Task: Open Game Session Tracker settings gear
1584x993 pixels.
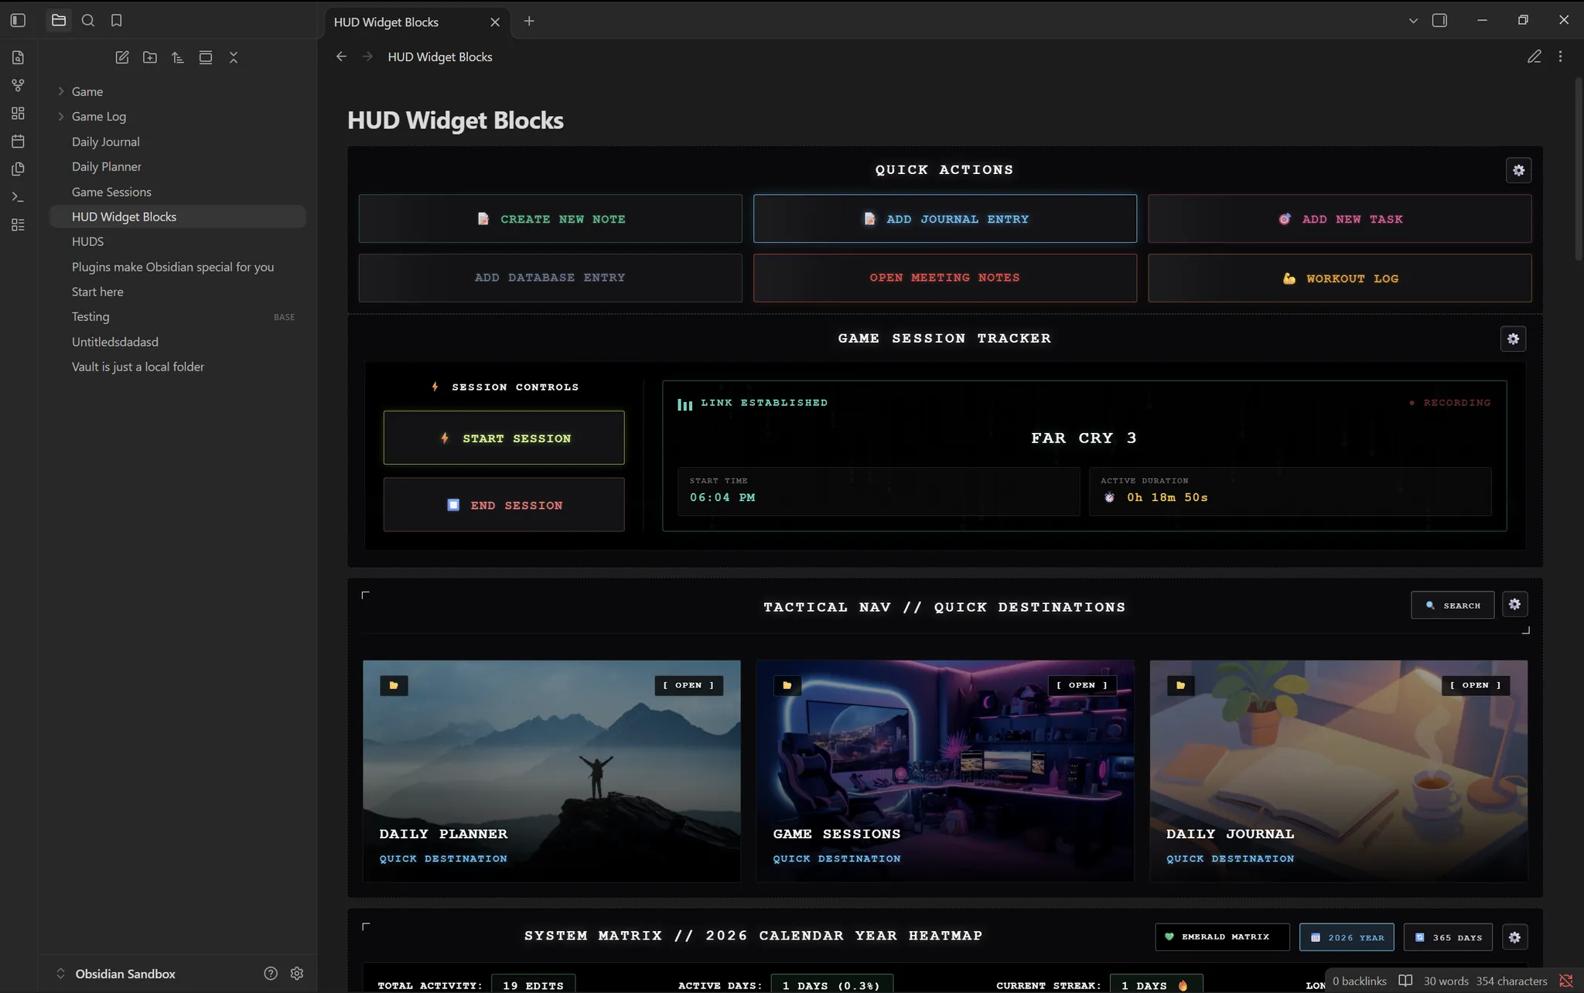Action: (x=1514, y=339)
